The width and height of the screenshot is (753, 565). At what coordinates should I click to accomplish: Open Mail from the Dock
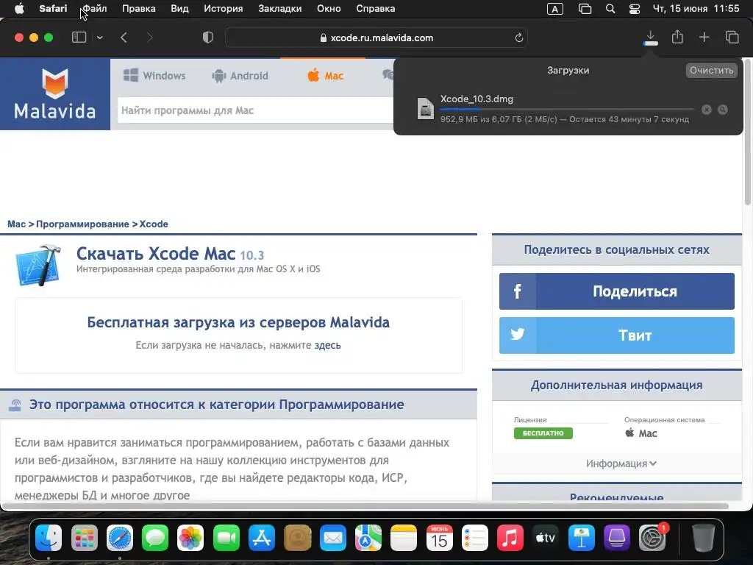coord(333,538)
